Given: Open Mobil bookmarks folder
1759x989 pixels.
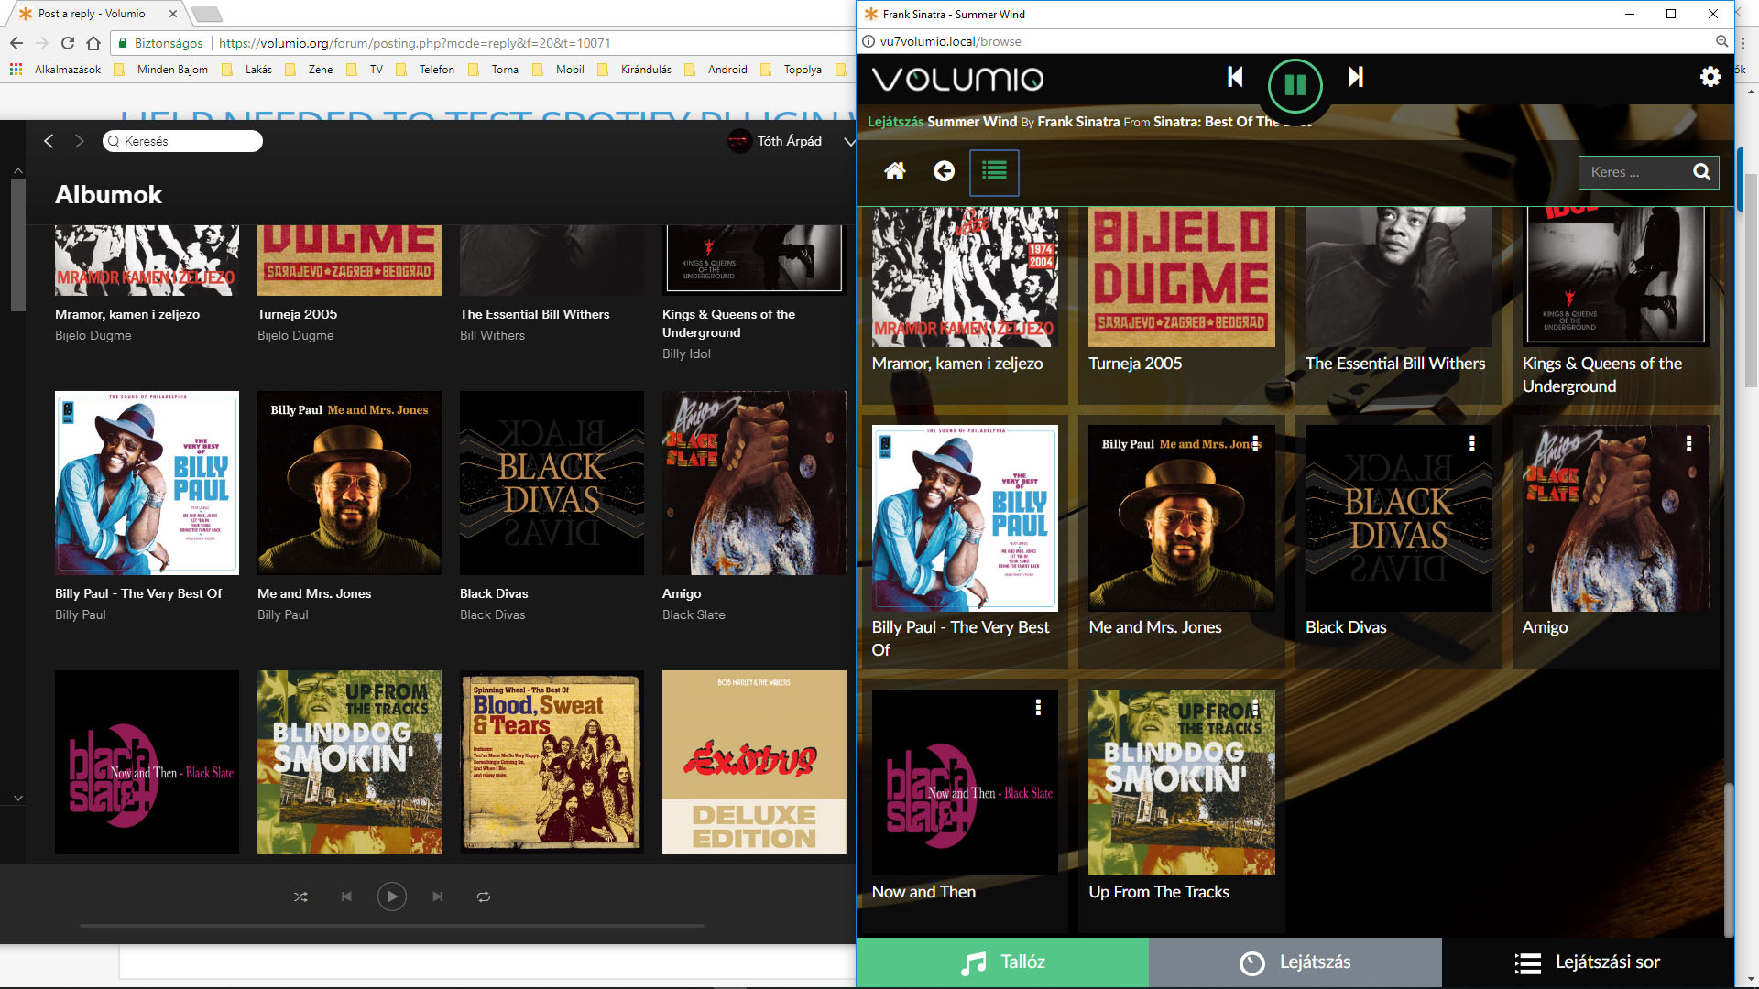Looking at the screenshot, I should coord(558,70).
